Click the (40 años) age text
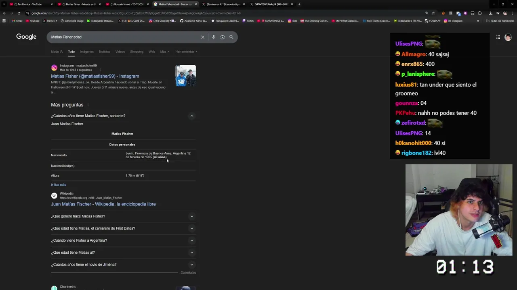 point(160,157)
